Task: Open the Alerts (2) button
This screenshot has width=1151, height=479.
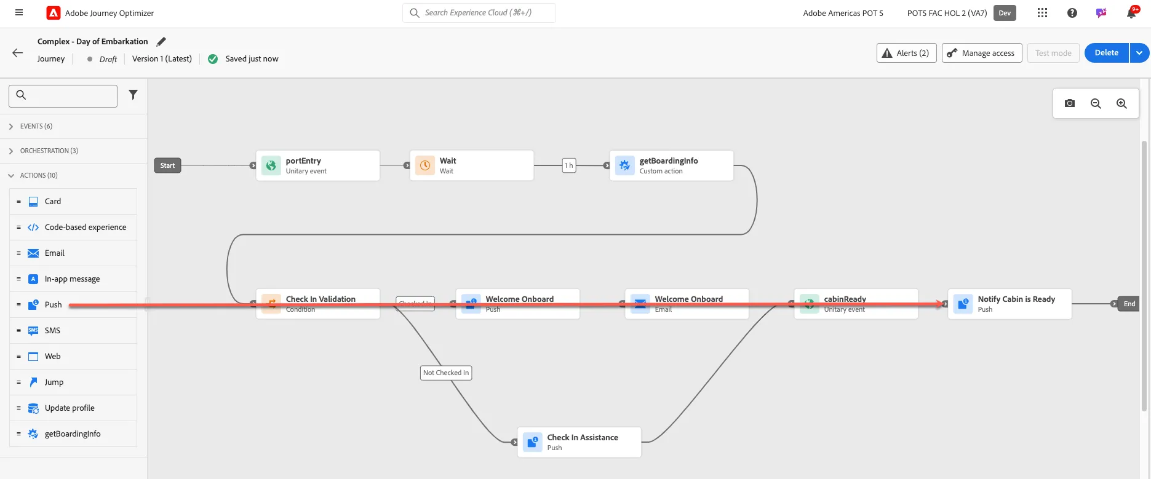Action: click(906, 53)
